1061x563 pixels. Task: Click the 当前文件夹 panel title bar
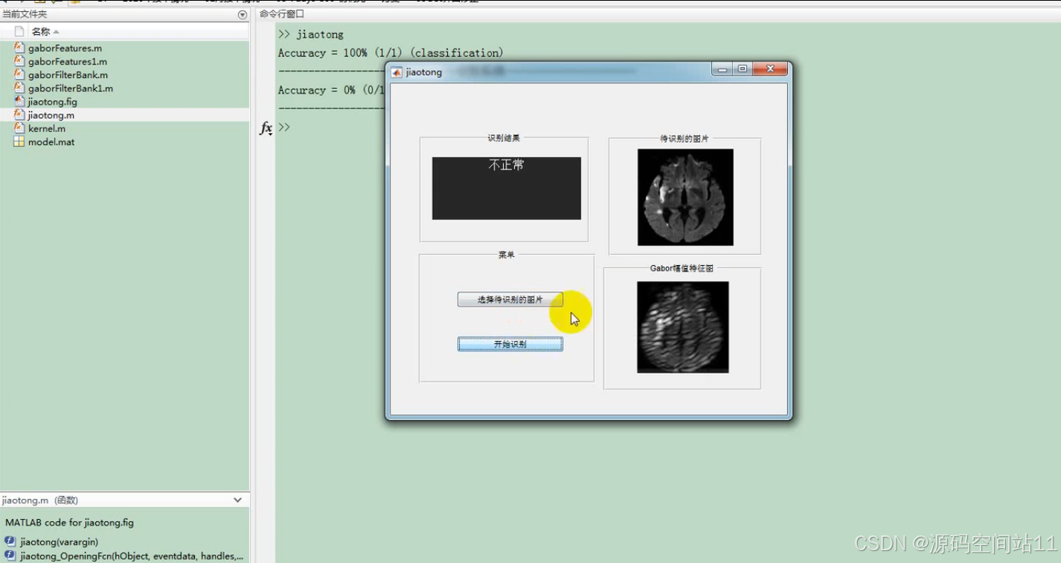26,13
